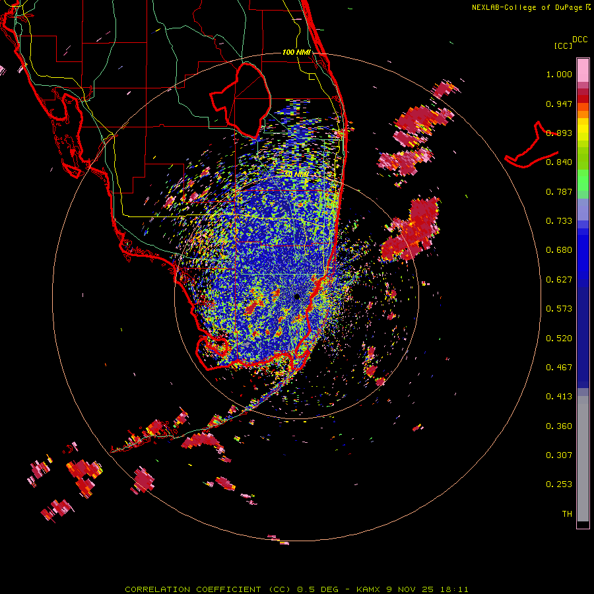This screenshot has width=594, height=594.
Task: Click the [CC] units label
Action: click(563, 46)
